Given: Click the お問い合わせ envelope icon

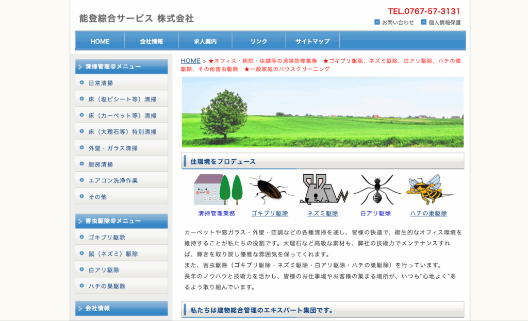Looking at the screenshot, I should pos(377,22).
